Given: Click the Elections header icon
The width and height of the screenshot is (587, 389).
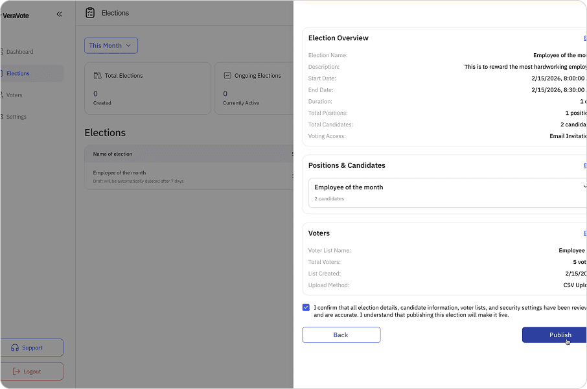Looking at the screenshot, I should point(89,12).
